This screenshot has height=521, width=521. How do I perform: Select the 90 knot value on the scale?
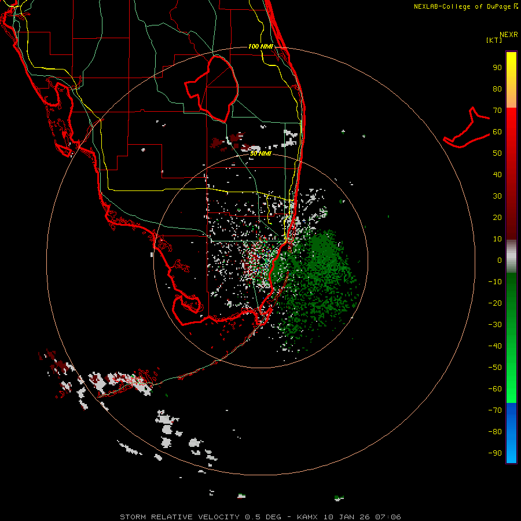(497, 68)
